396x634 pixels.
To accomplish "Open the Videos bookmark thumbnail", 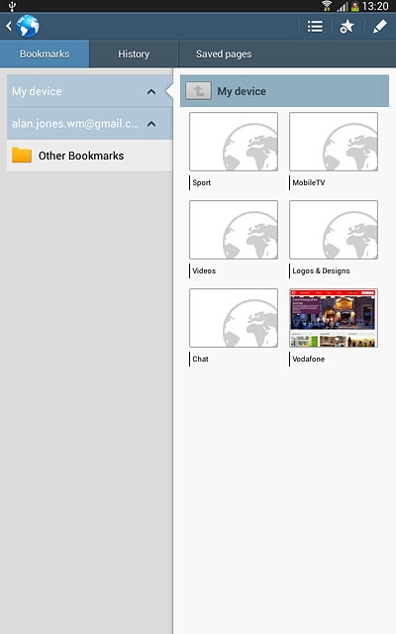I will click(x=234, y=230).
